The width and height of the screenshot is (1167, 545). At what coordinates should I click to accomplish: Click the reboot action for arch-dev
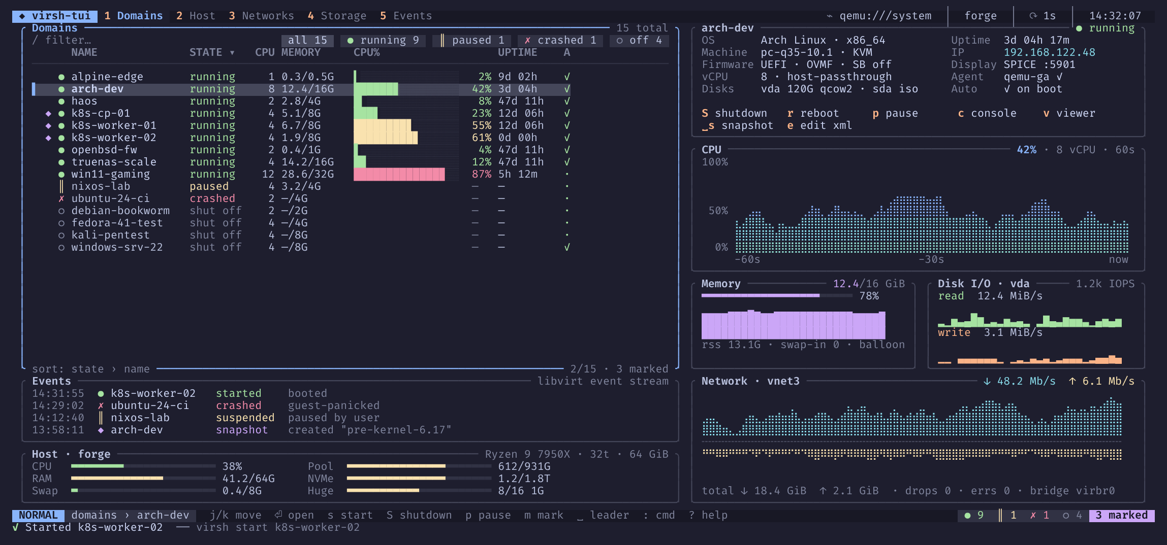pyautogui.click(x=813, y=113)
